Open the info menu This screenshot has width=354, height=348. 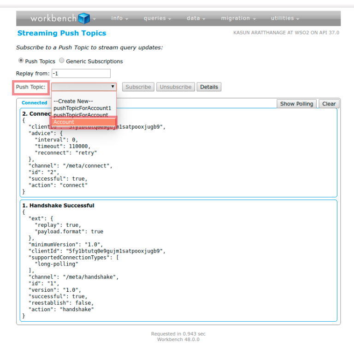(x=120, y=18)
